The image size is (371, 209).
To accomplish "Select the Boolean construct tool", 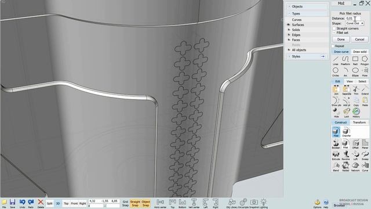I will click(336, 144).
